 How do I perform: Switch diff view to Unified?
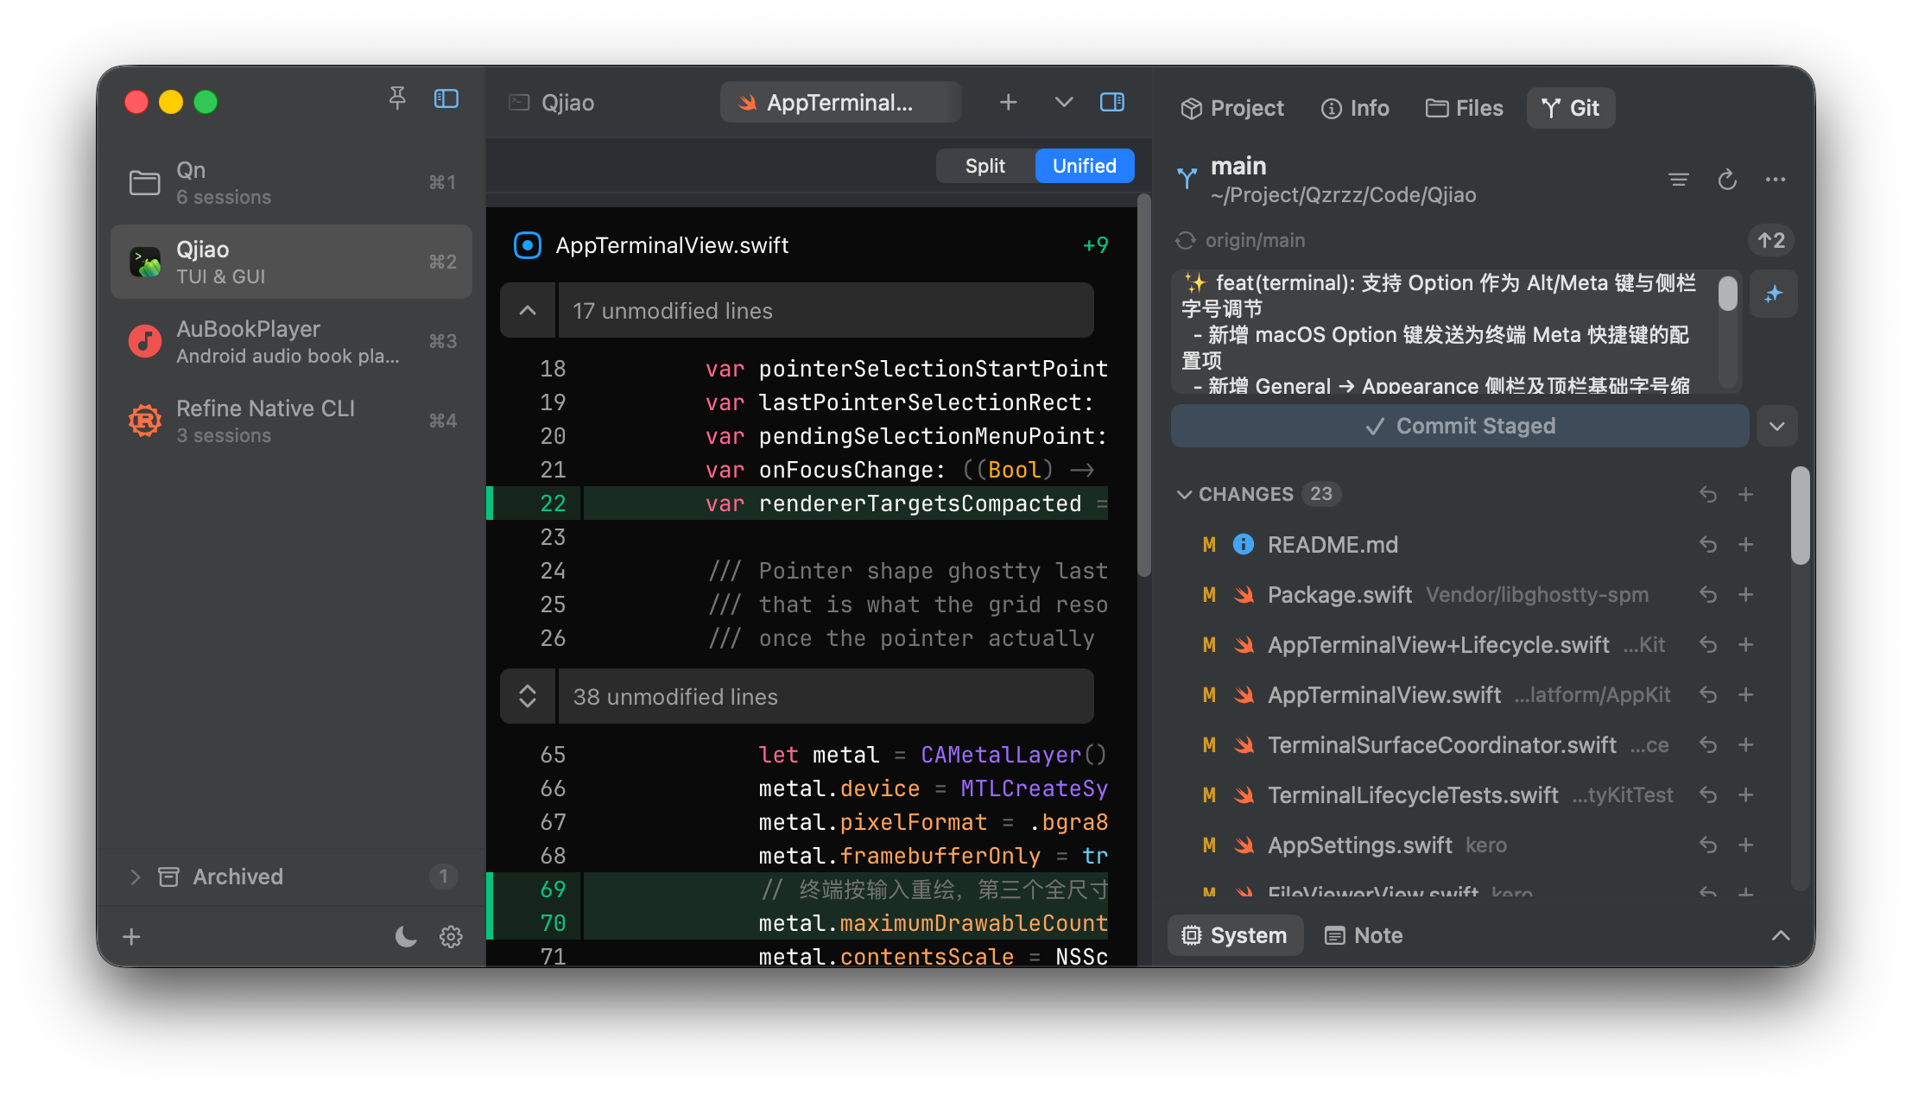coord(1085,166)
